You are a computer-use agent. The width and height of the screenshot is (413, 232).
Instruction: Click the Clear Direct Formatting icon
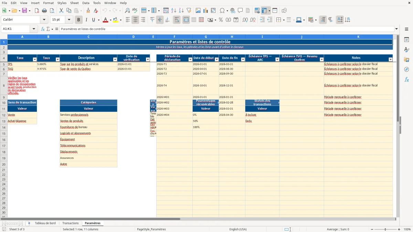[x=96, y=11]
